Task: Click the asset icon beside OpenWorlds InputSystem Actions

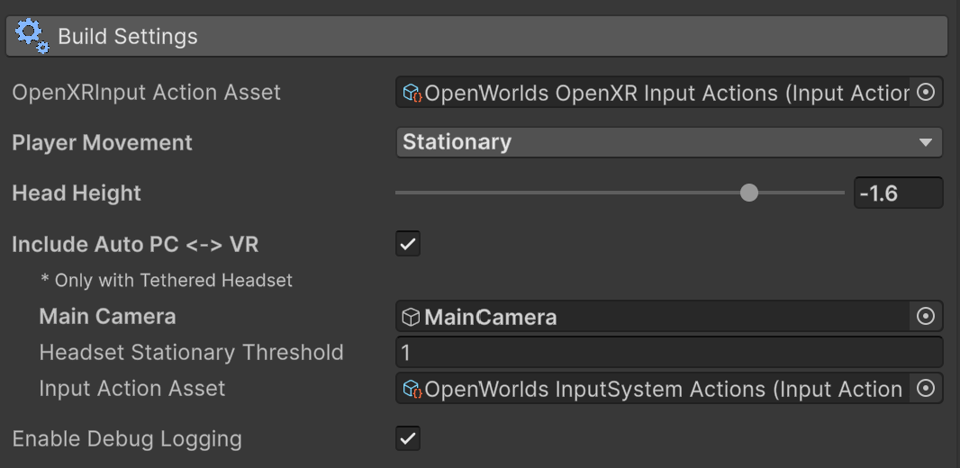Action: tap(412, 389)
